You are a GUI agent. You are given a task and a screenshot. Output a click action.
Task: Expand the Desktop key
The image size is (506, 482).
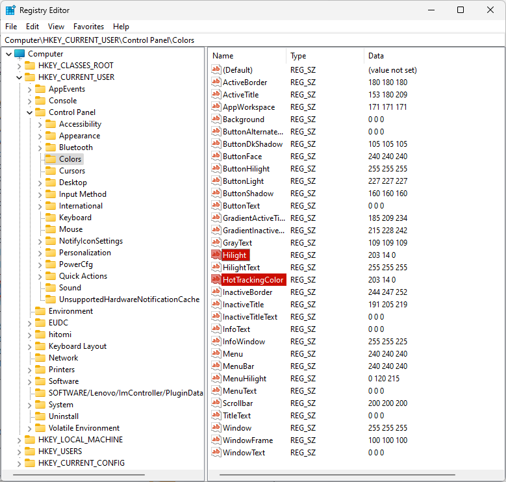(40, 183)
